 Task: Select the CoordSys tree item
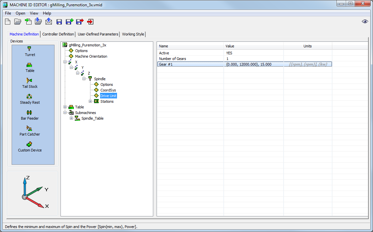tap(108, 90)
